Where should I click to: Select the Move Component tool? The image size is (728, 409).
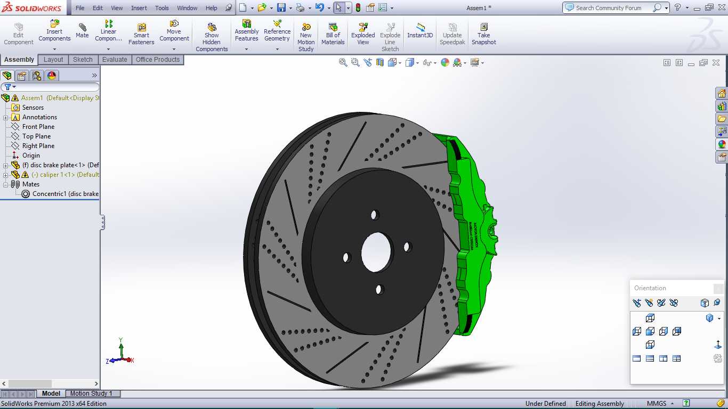click(174, 31)
